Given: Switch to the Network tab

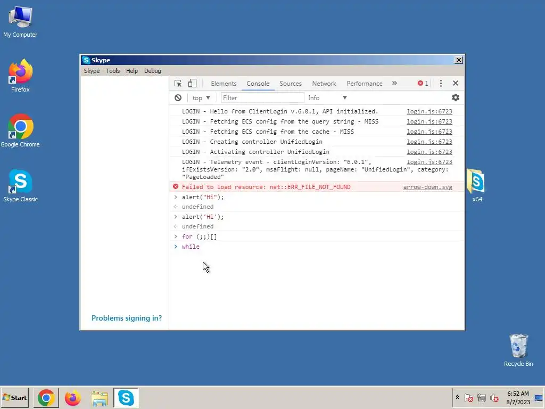Looking at the screenshot, I should (x=324, y=84).
